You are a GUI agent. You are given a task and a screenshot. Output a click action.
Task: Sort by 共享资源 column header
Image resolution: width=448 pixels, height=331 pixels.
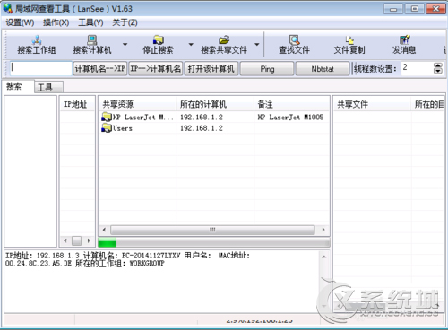click(x=137, y=104)
